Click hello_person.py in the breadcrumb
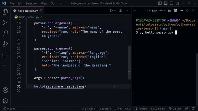This screenshot has height=111, width=198. 29,17
